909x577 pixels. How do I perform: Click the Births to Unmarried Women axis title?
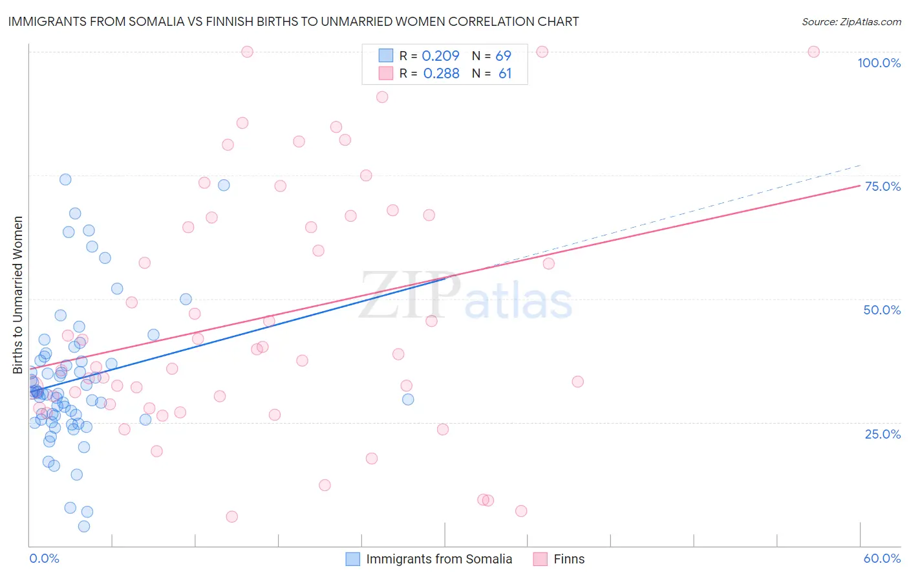point(17,295)
